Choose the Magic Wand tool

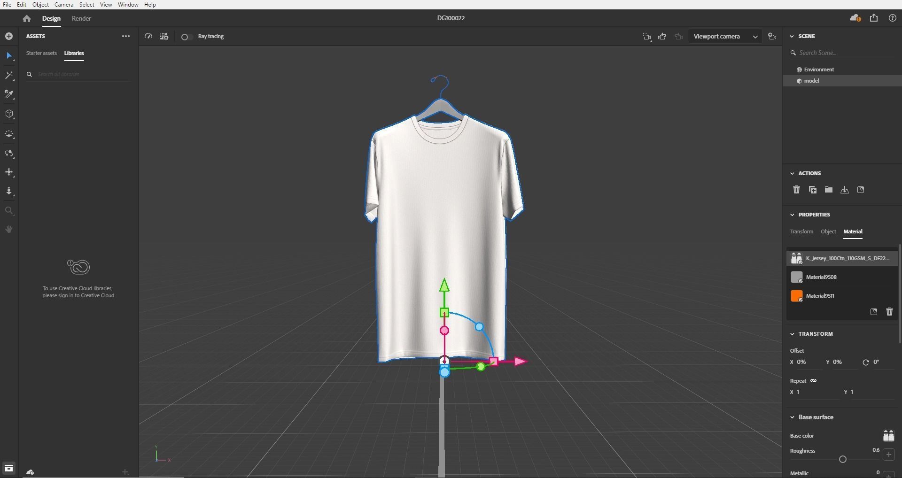[x=9, y=76]
